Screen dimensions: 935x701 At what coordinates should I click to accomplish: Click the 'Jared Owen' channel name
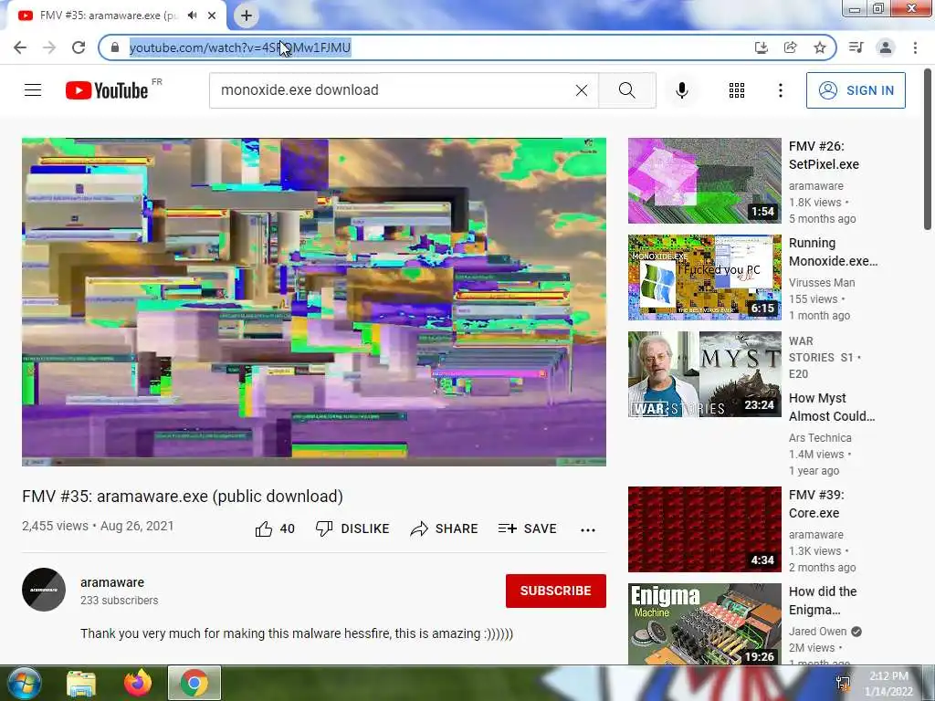click(x=817, y=632)
